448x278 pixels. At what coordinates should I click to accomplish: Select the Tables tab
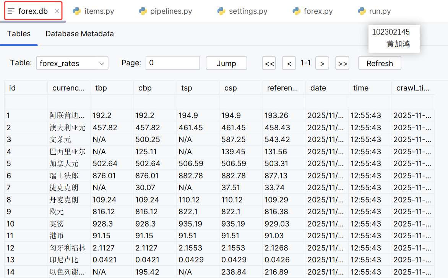click(19, 34)
